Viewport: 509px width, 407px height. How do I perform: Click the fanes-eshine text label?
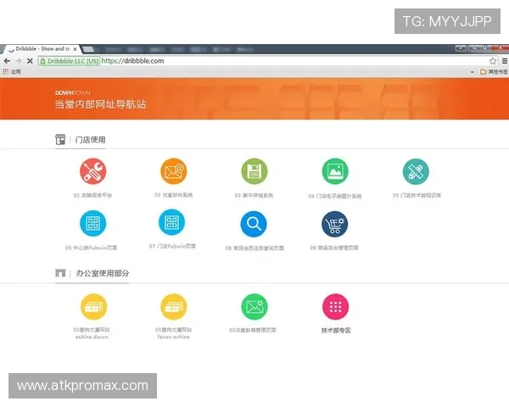(174, 337)
